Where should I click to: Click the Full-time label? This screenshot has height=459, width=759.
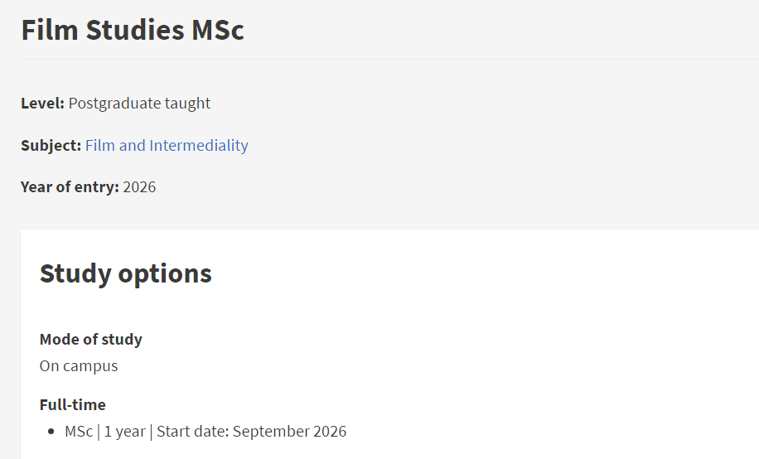click(x=73, y=405)
